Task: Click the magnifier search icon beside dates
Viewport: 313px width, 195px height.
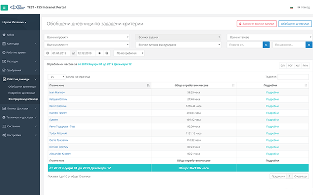Action: (107, 53)
